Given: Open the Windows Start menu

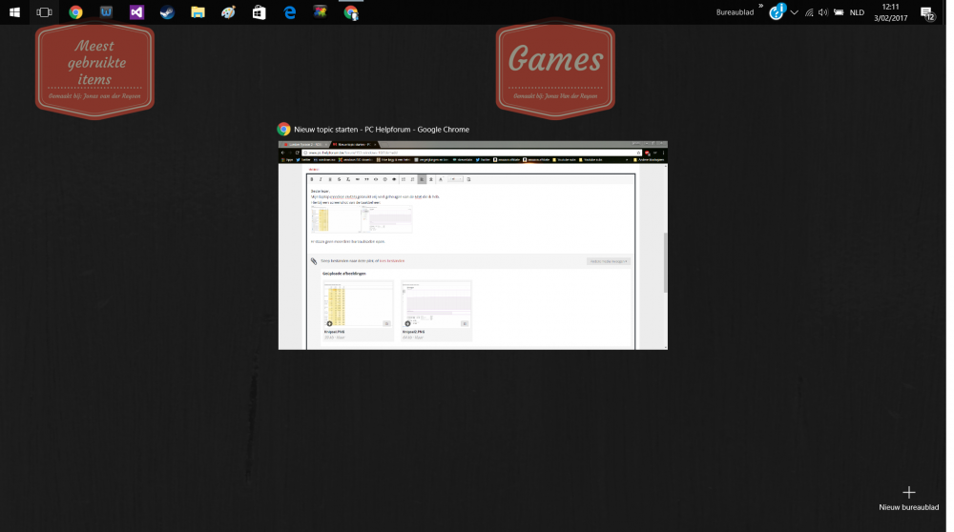Looking at the screenshot, I should (14, 12).
